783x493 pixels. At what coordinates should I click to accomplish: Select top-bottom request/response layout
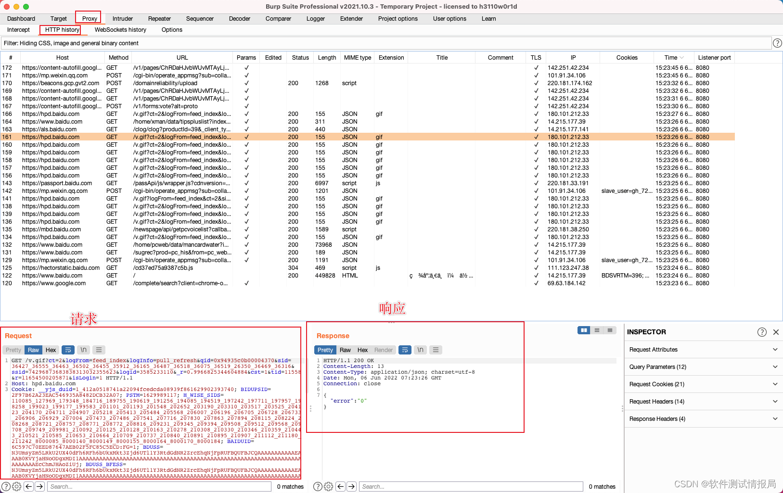(597, 330)
